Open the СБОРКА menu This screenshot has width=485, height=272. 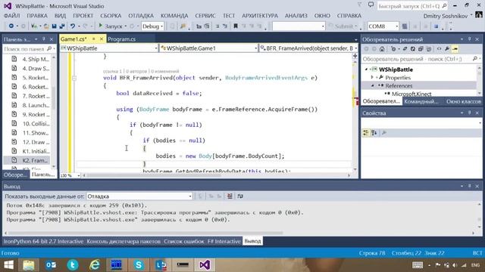(111, 16)
